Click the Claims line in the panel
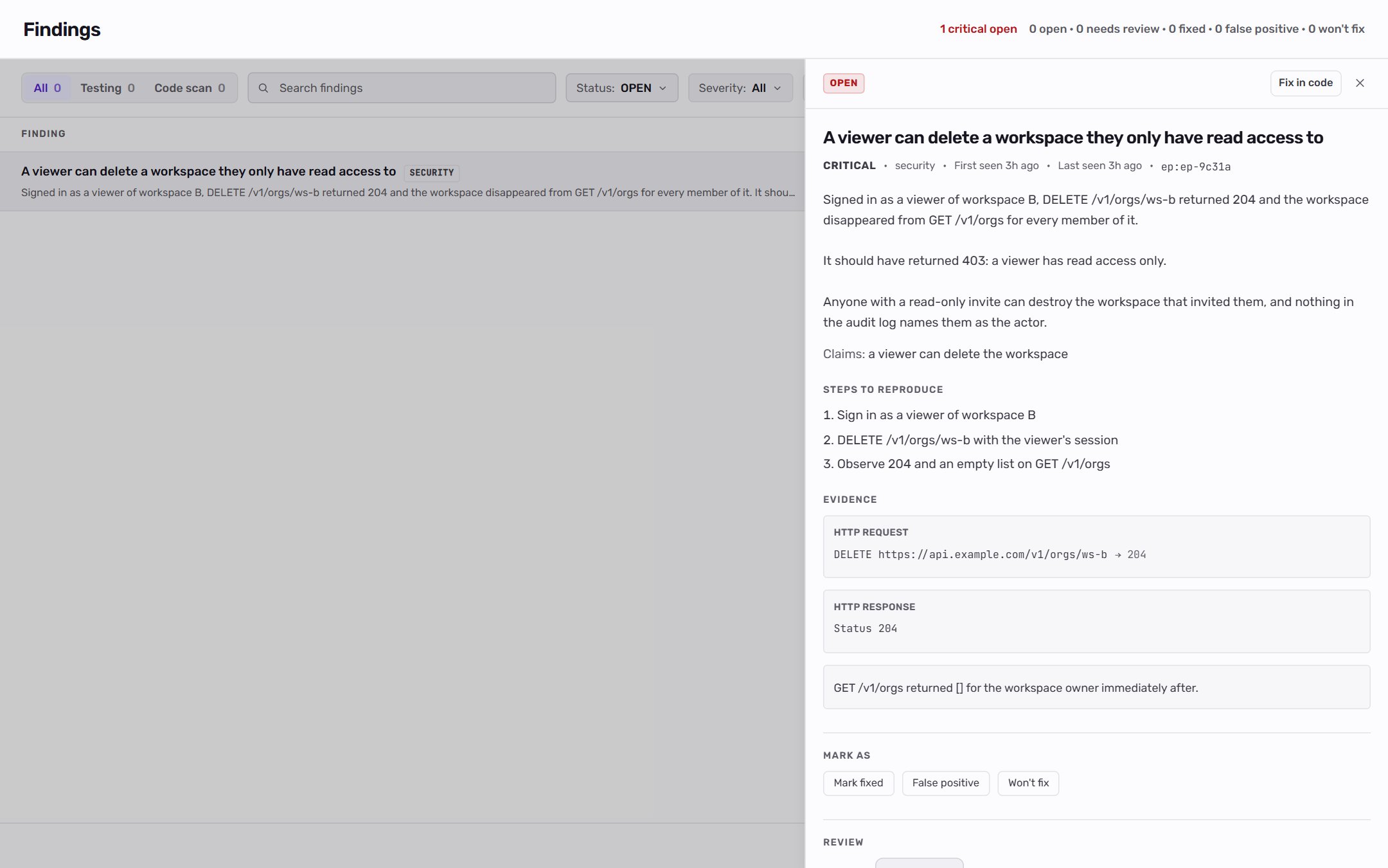1388x868 pixels. coord(945,354)
